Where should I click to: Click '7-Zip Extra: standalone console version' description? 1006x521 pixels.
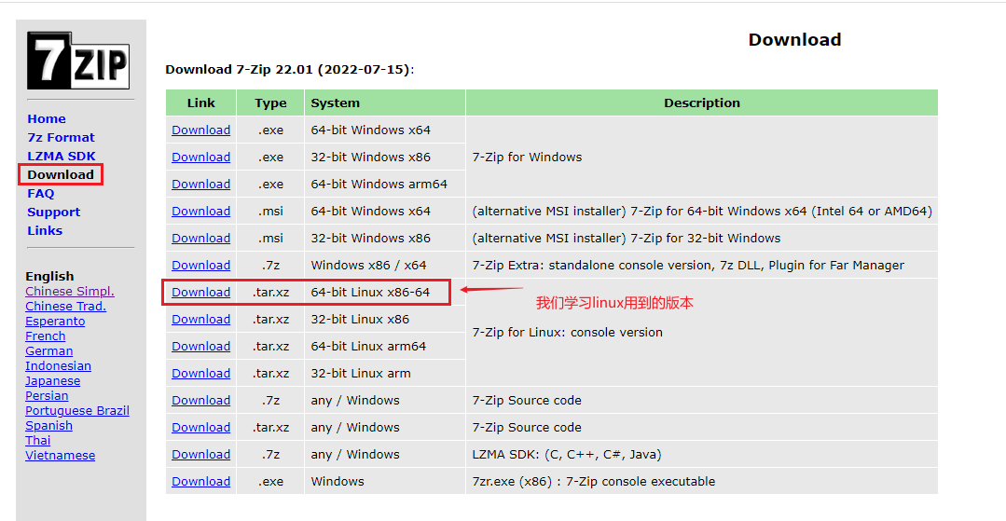click(688, 265)
